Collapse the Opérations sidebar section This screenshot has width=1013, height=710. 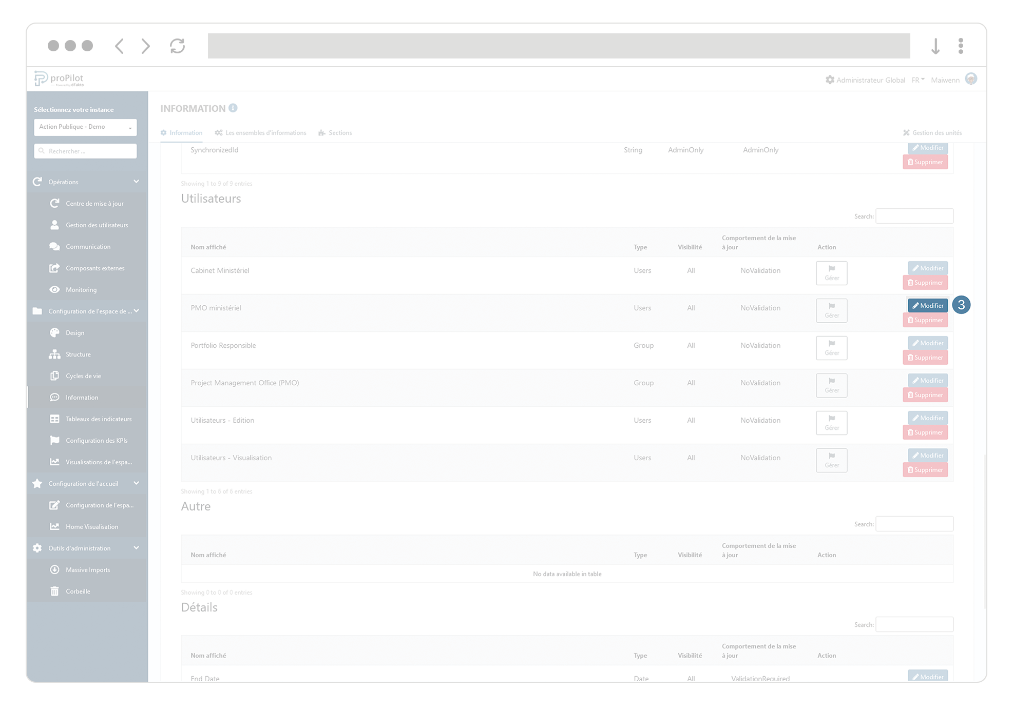pyautogui.click(x=136, y=182)
